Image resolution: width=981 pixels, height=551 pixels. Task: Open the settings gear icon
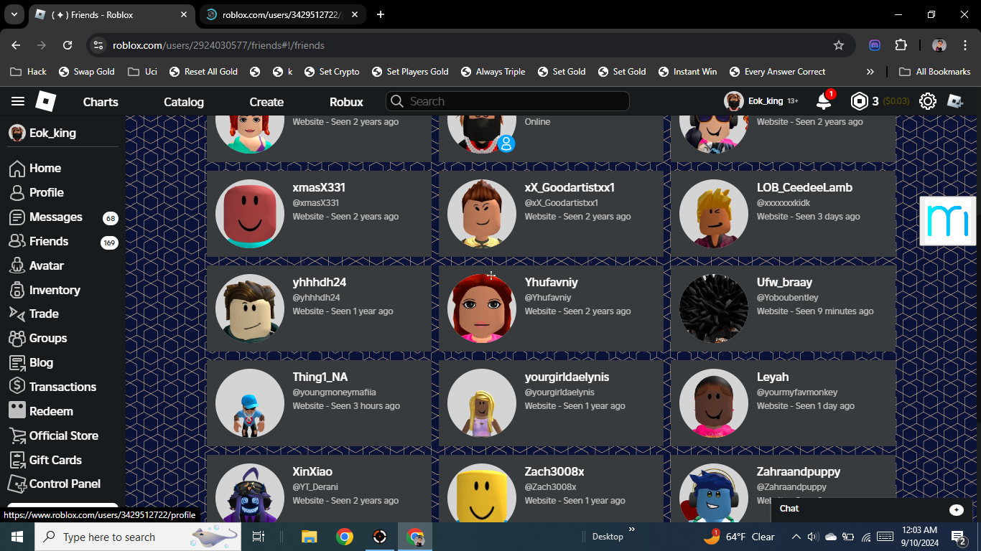[x=928, y=101]
